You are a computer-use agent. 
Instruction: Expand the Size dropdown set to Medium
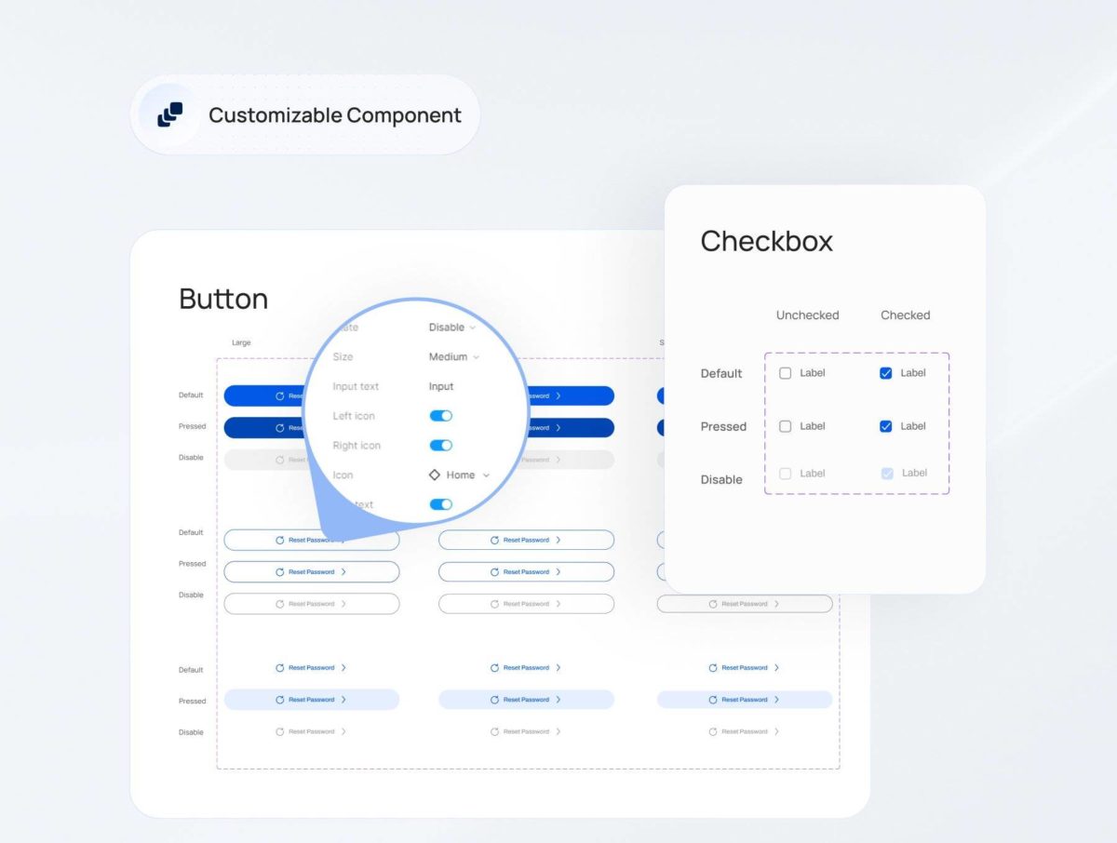[454, 357]
